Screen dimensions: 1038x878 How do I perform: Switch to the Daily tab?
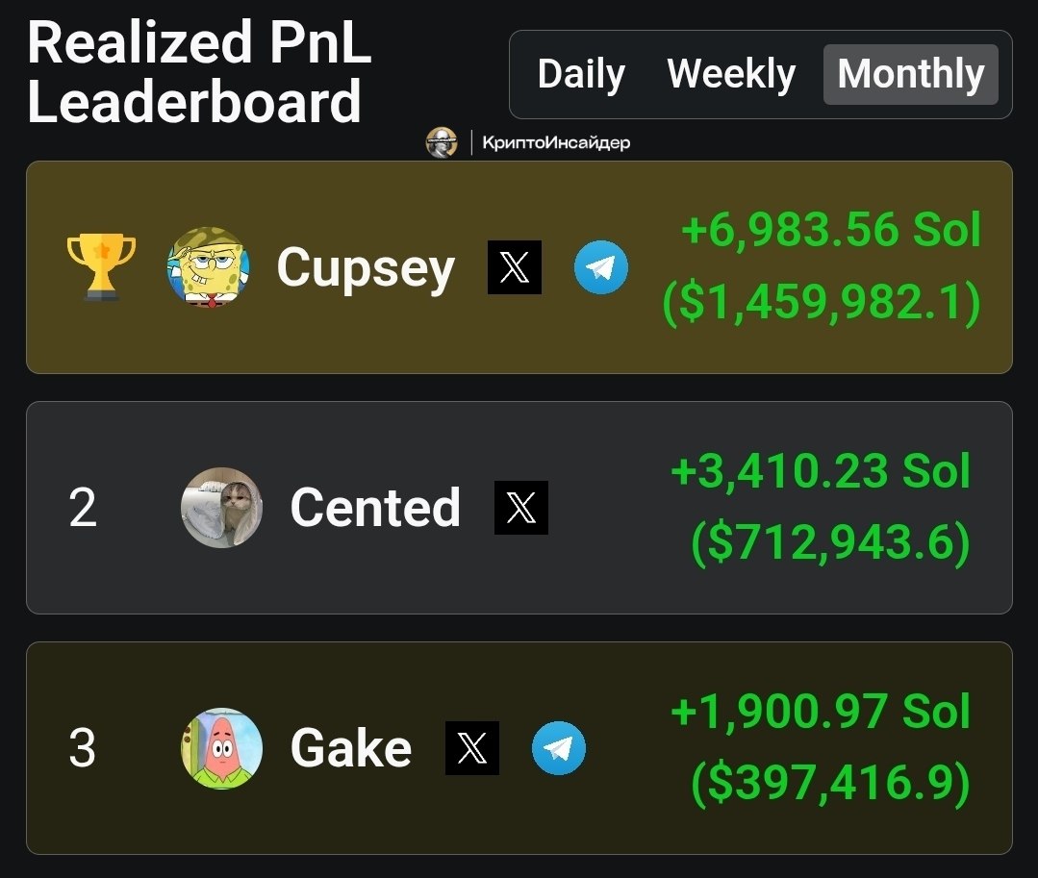point(581,74)
